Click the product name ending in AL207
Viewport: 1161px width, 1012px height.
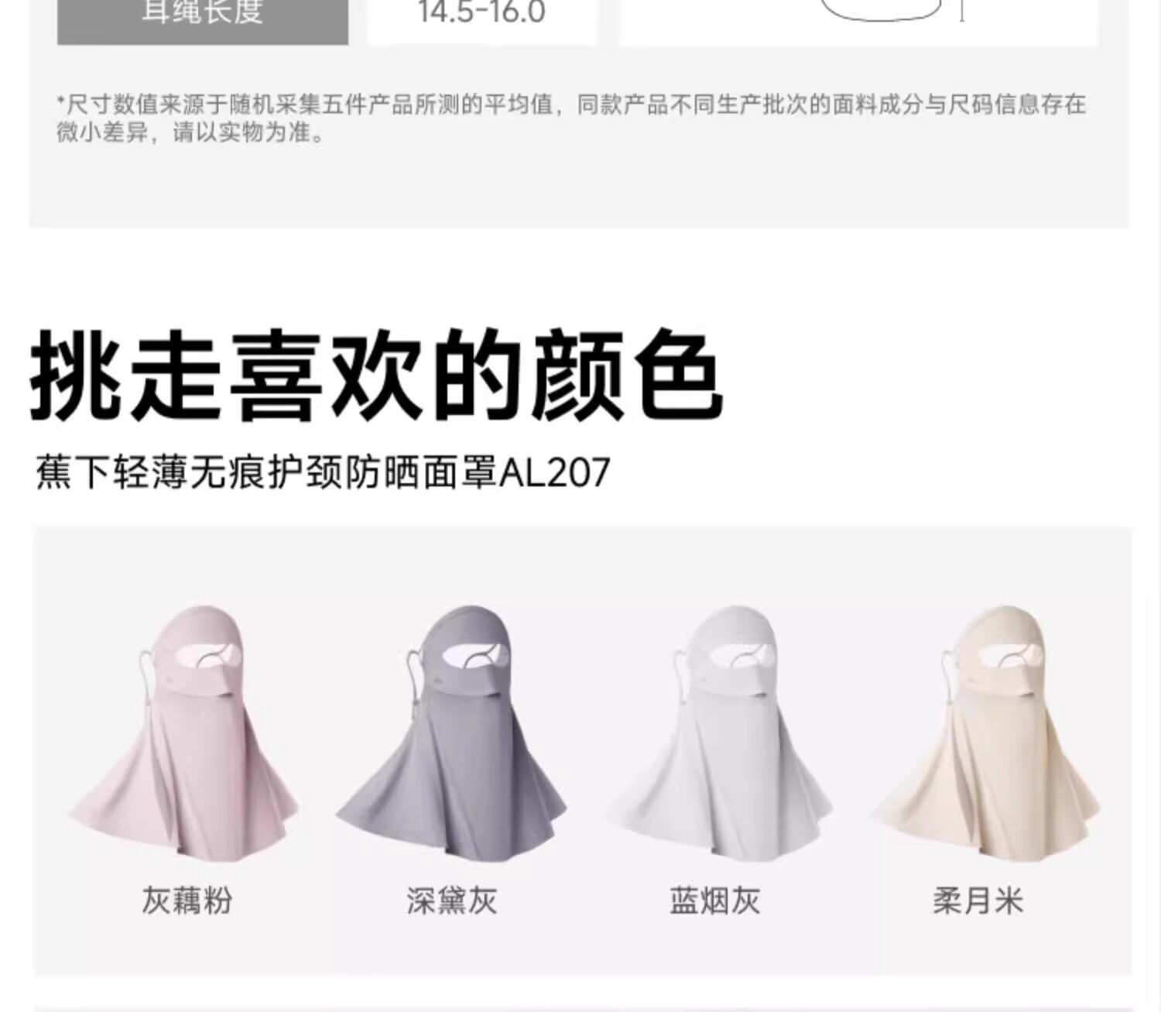click(323, 472)
